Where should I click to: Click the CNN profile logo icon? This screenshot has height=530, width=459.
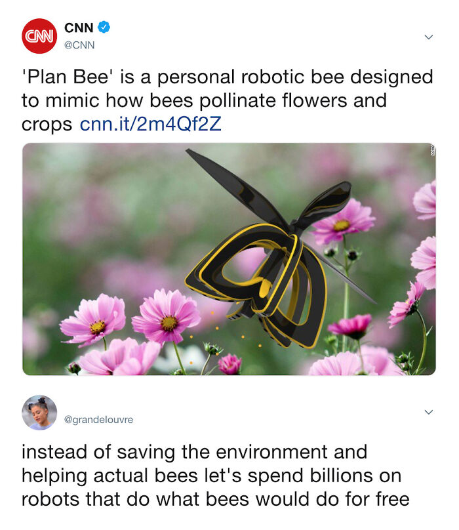coord(40,35)
